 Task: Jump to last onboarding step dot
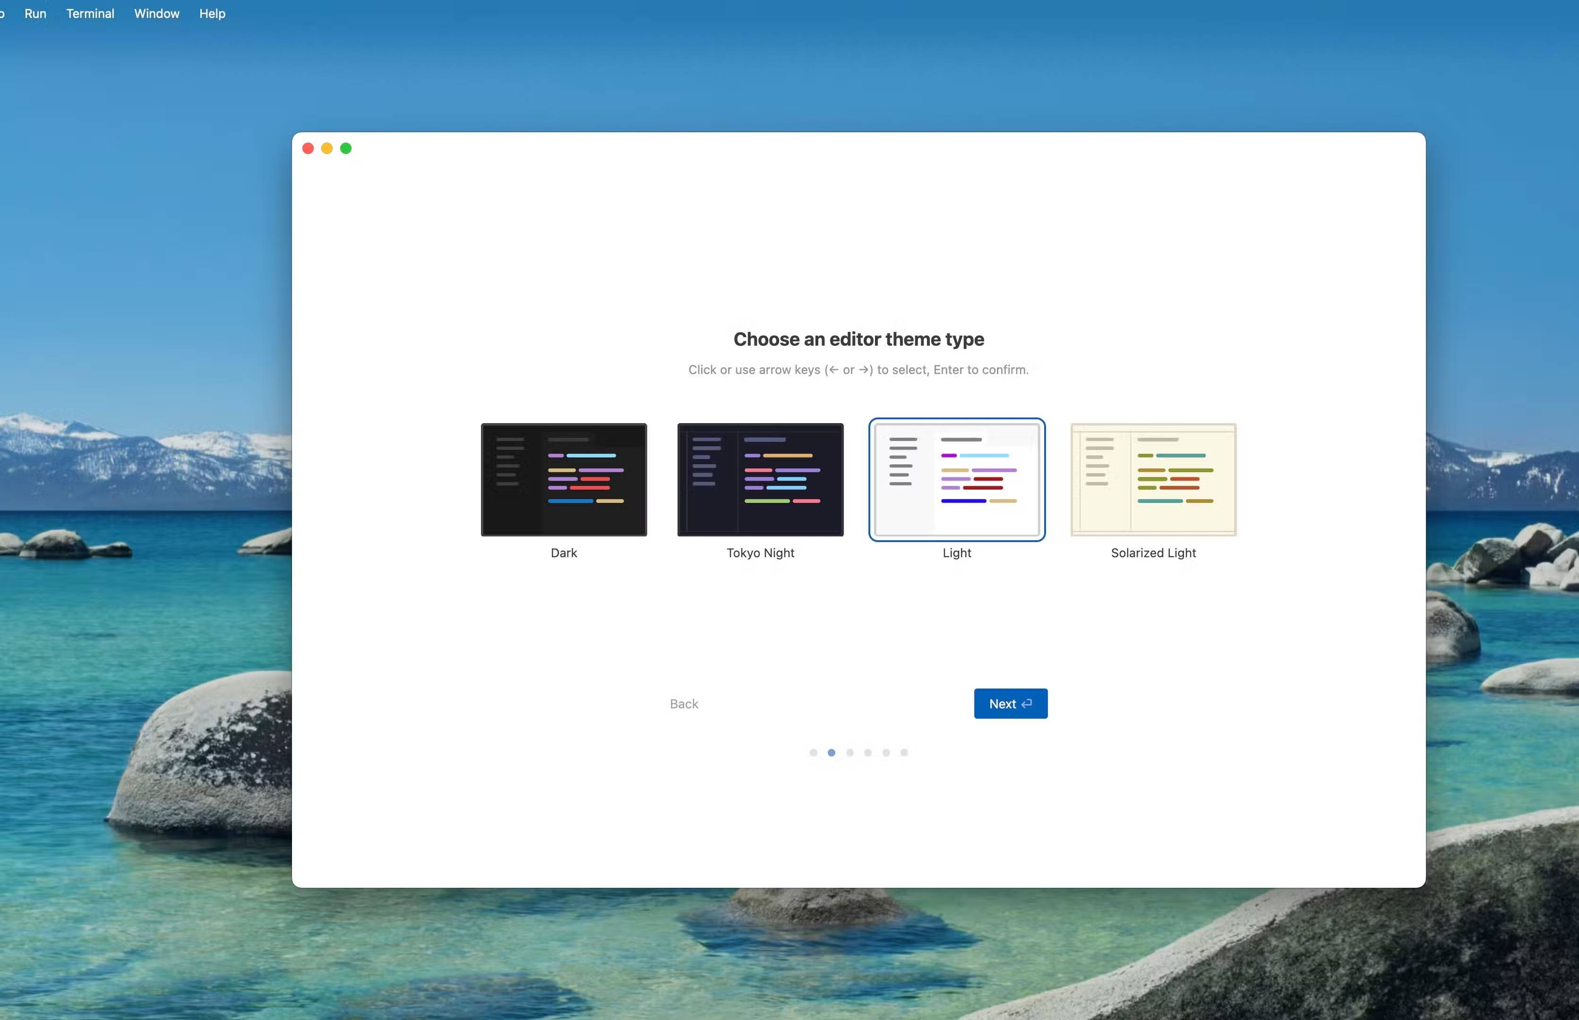904,752
